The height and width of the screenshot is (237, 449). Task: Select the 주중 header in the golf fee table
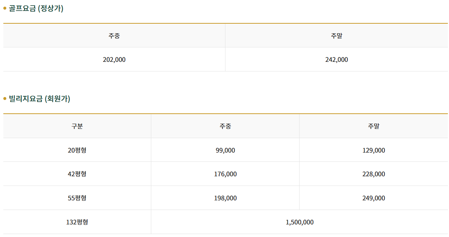pos(114,36)
